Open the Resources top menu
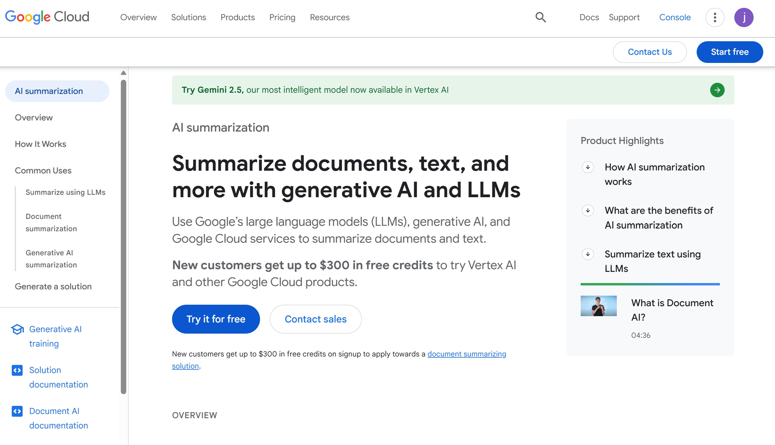The width and height of the screenshot is (775, 445). (x=329, y=17)
